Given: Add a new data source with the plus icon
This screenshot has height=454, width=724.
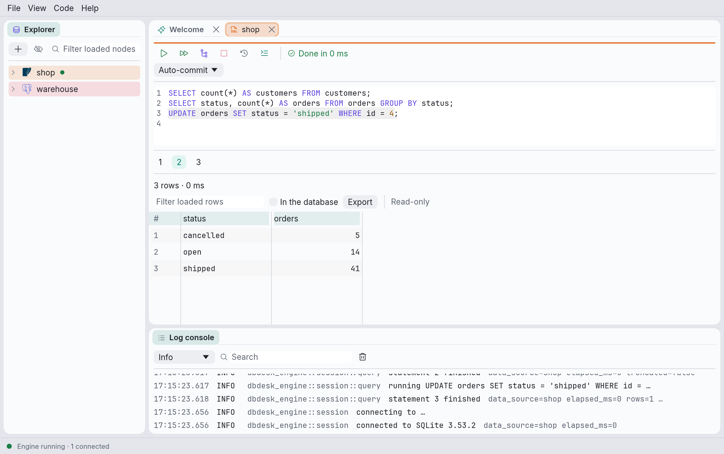Looking at the screenshot, I should point(18,49).
